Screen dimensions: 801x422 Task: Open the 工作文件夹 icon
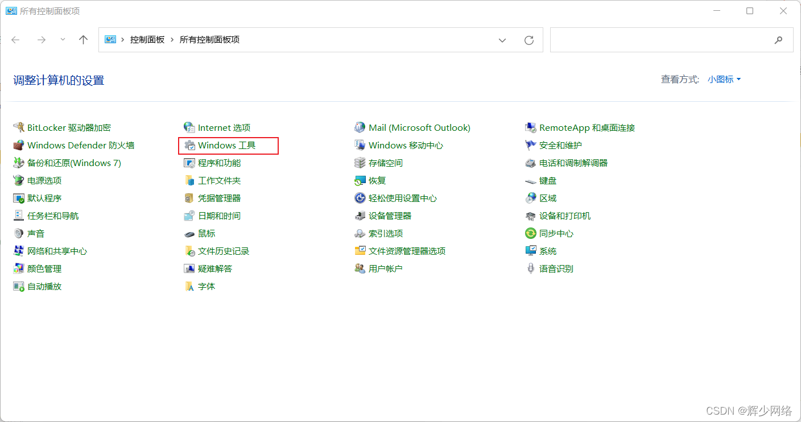tap(189, 180)
